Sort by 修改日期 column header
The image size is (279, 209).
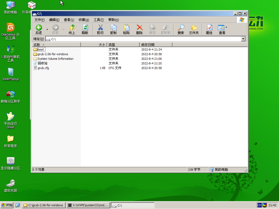(x=156, y=45)
